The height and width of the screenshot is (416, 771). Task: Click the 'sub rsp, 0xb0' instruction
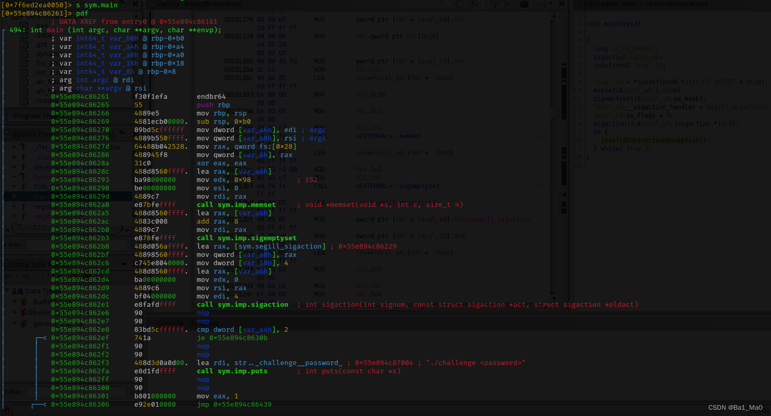pyautogui.click(x=224, y=121)
